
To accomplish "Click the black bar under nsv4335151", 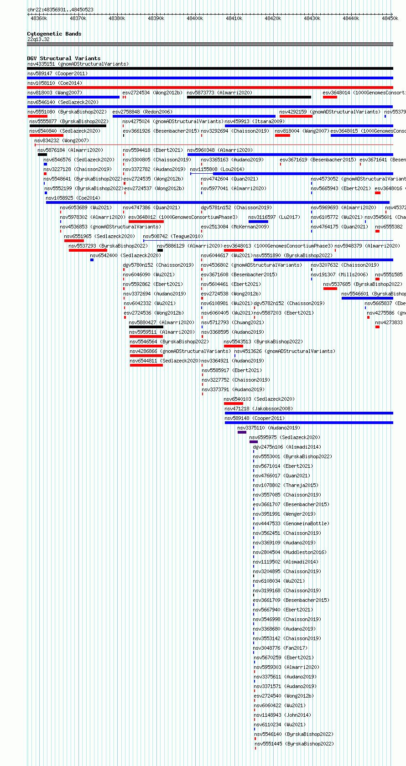I will (x=210, y=68).
